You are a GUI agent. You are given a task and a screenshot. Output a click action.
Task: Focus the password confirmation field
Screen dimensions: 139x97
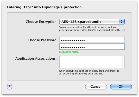pos(92,47)
